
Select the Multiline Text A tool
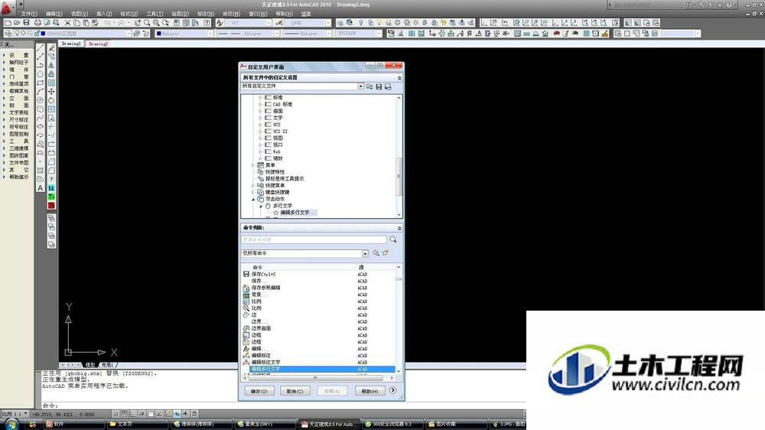(x=41, y=188)
